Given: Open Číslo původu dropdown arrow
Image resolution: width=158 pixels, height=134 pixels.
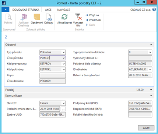Looking at the screenshot, I should (x=64, y=58).
